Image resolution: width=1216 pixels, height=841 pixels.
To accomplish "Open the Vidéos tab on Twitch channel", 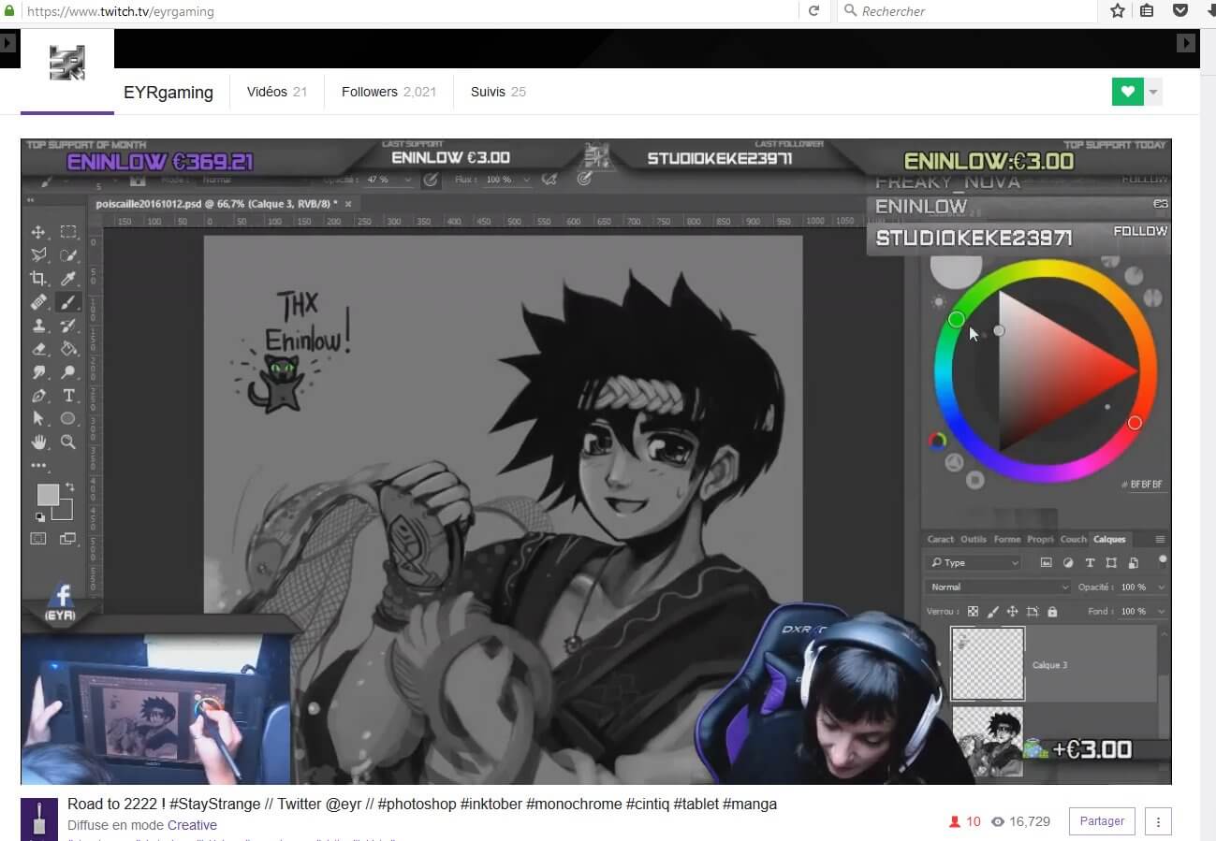I will pyautogui.click(x=277, y=92).
